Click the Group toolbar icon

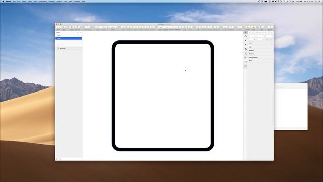coord(72,27)
